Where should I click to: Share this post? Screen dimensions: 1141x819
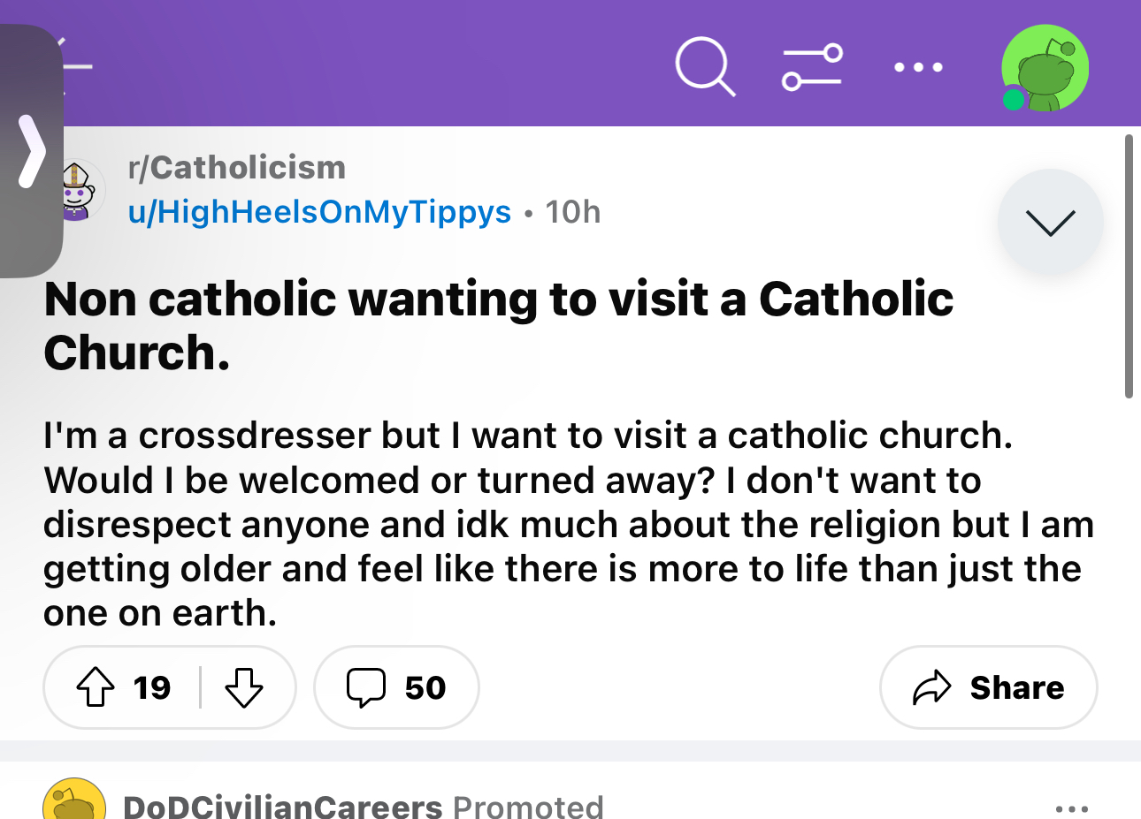pyautogui.click(x=988, y=687)
